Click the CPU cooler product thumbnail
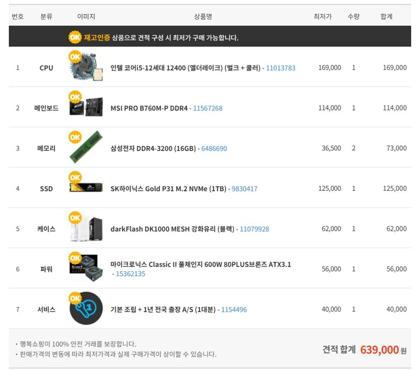The width and height of the screenshot is (420, 370). (x=86, y=67)
